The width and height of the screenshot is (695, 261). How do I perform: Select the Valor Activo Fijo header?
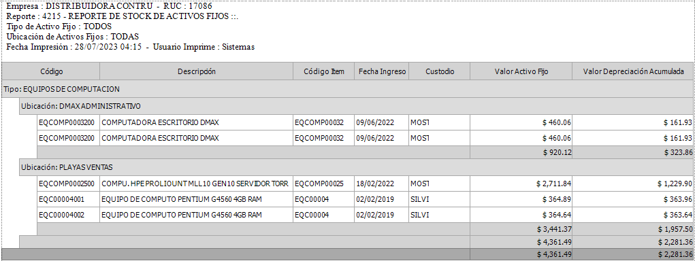[521, 71]
